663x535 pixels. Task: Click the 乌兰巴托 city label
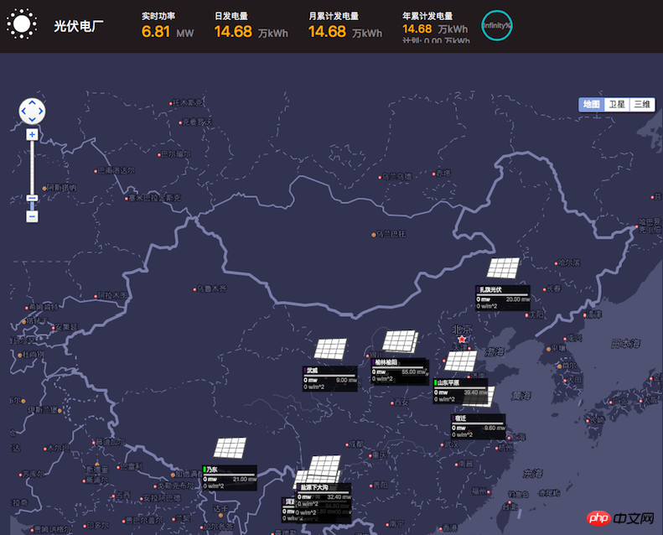pos(391,234)
